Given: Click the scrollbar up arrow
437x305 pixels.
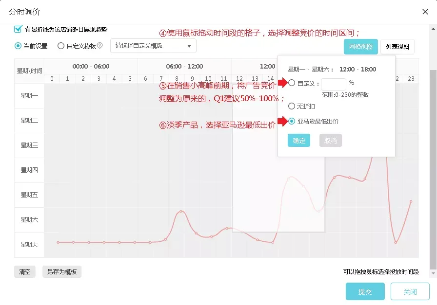Looking at the screenshot, I should (x=433, y=29).
